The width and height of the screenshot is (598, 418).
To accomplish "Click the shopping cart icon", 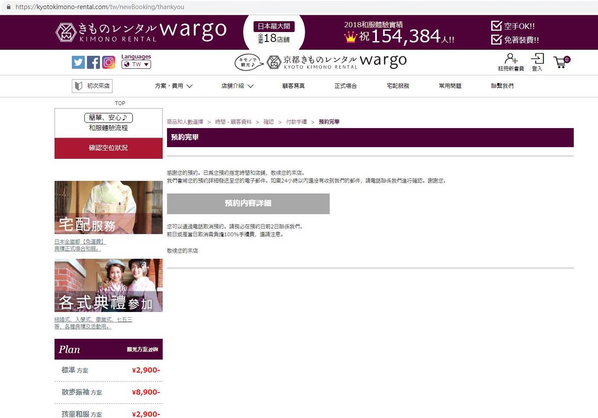I will click(x=562, y=62).
